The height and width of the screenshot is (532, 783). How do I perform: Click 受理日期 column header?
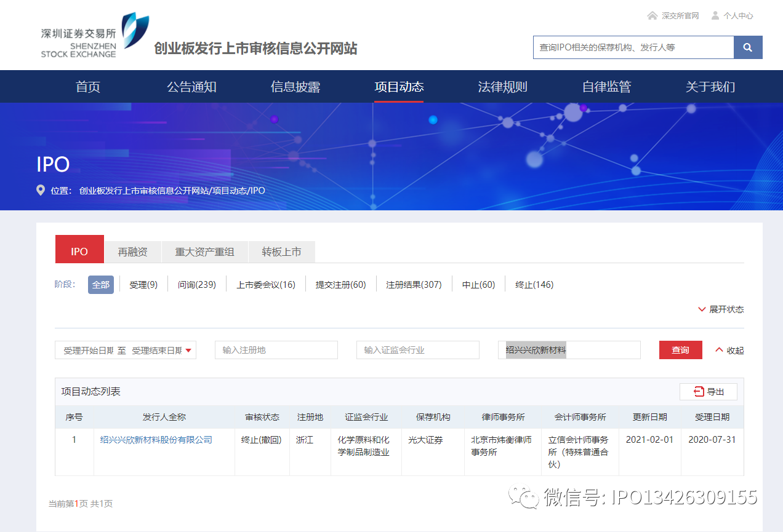tap(712, 417)
